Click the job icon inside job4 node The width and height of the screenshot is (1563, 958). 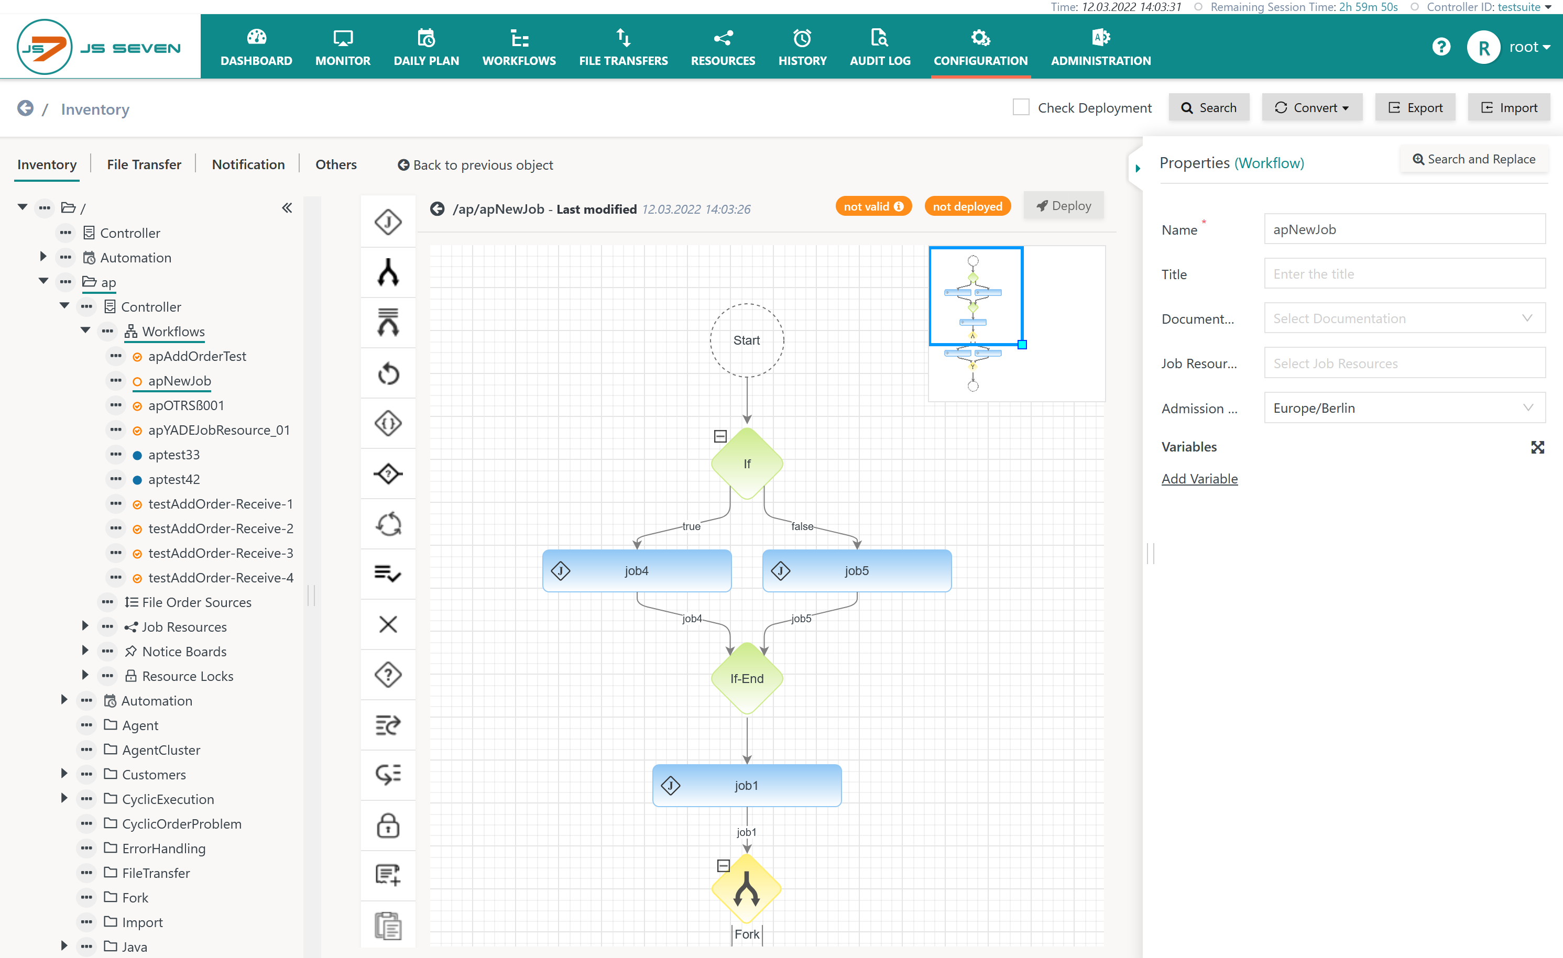560,570
